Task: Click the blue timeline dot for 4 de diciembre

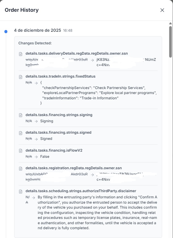Action: [6, 31]
